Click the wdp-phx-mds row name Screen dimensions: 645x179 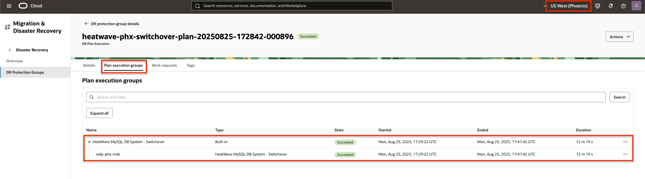[x=108, y=154]
